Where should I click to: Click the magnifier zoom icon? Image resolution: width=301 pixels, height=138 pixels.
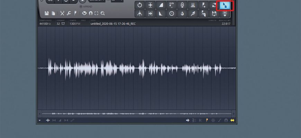(x=103, y=13)
